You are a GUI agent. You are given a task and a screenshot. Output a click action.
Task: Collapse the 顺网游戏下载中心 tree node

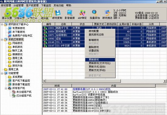tap(2, 25)
